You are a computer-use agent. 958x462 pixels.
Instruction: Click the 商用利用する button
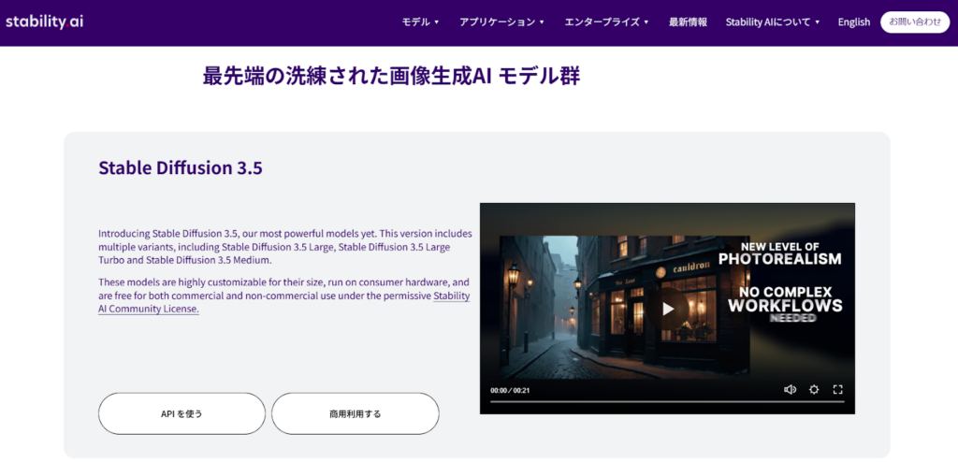[355, 413]
